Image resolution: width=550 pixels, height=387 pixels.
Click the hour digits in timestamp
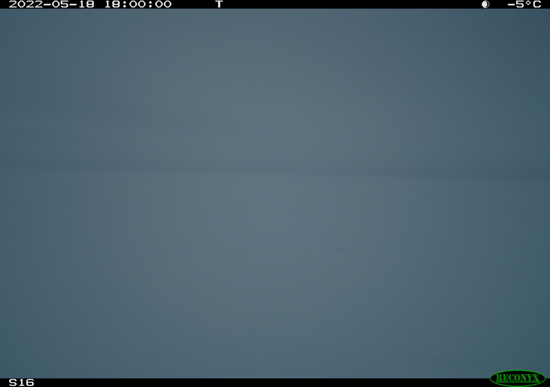pos(113,4)
